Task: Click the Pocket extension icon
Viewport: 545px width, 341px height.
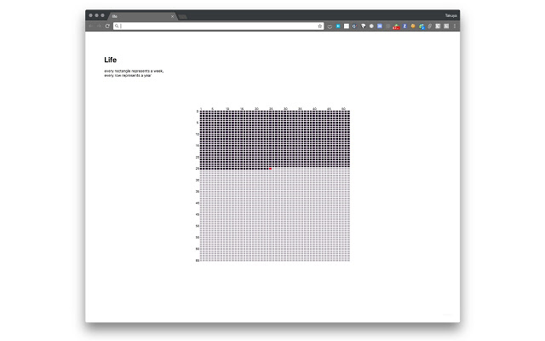Action: [x=330, y=26]
